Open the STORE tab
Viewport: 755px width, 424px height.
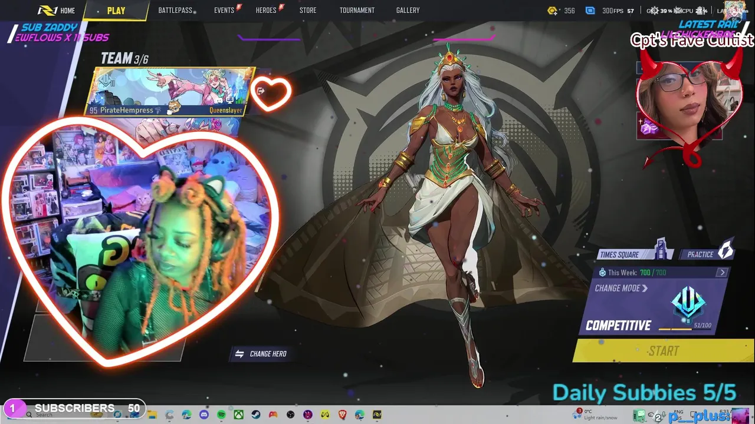tap(308, 11)
